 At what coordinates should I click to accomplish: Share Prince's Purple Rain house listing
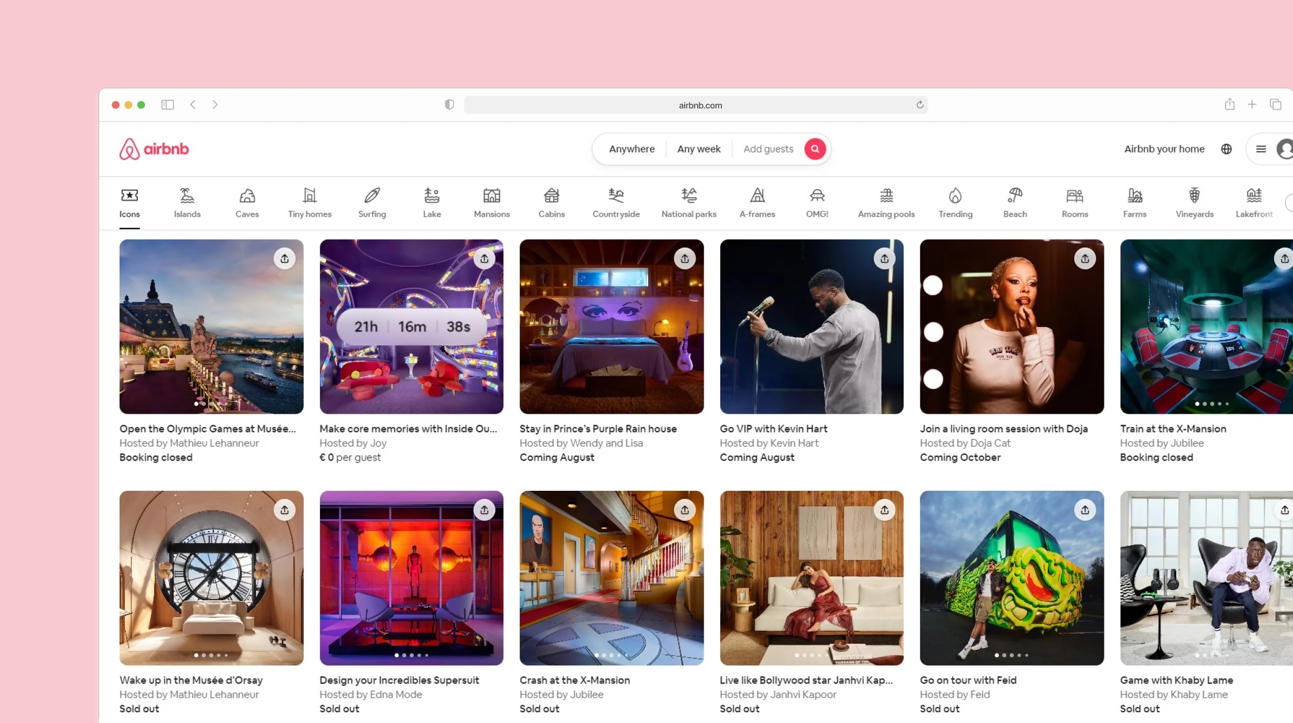click(685, 259)
